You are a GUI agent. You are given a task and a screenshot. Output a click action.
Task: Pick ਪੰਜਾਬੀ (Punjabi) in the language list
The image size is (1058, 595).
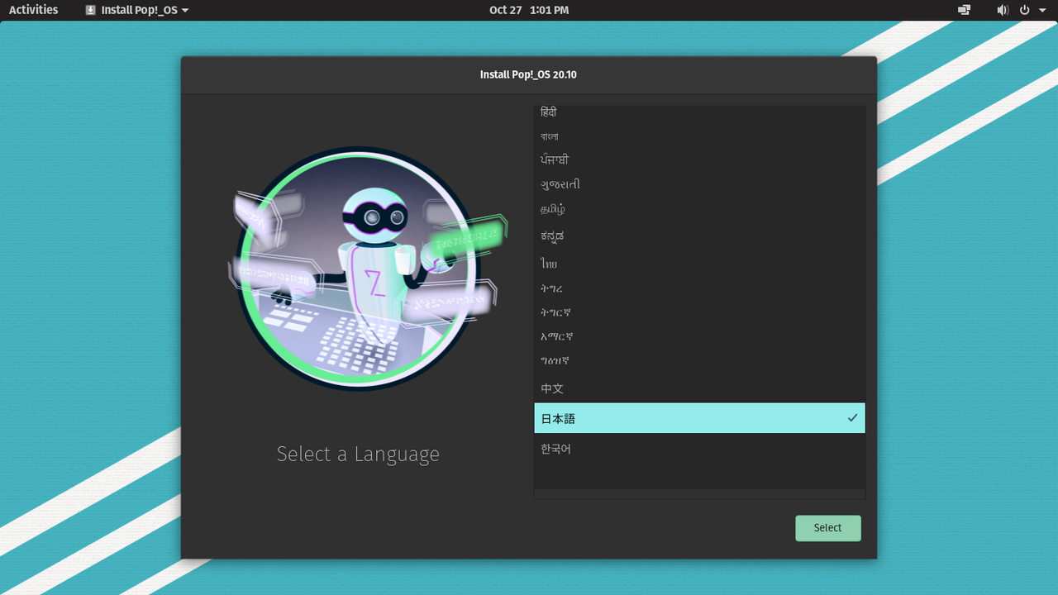pyautogui.click(x=699, y=159)
